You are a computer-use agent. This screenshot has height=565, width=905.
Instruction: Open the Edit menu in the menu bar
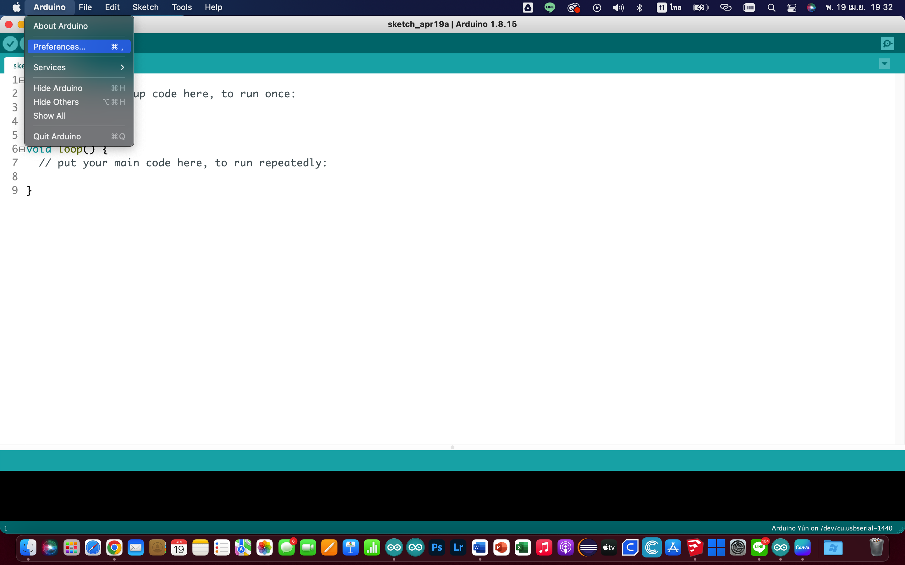tap(112, 7)
